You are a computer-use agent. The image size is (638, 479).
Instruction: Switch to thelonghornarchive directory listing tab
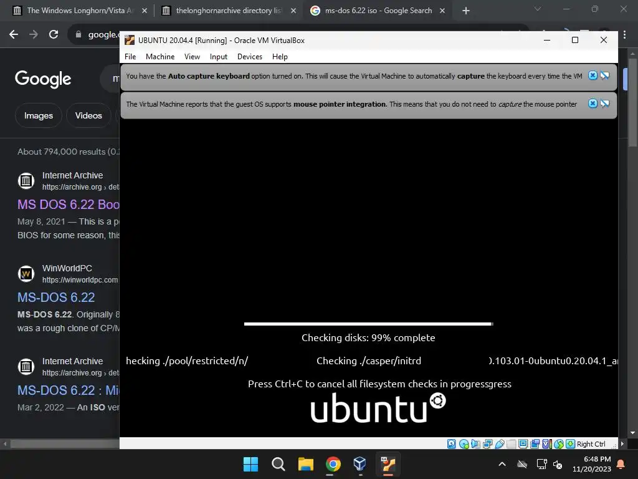point(228,11)
